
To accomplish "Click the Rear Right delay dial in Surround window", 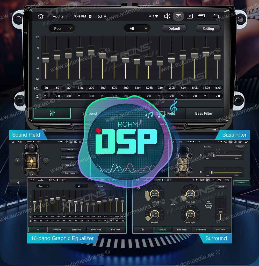I will [190, 215].
